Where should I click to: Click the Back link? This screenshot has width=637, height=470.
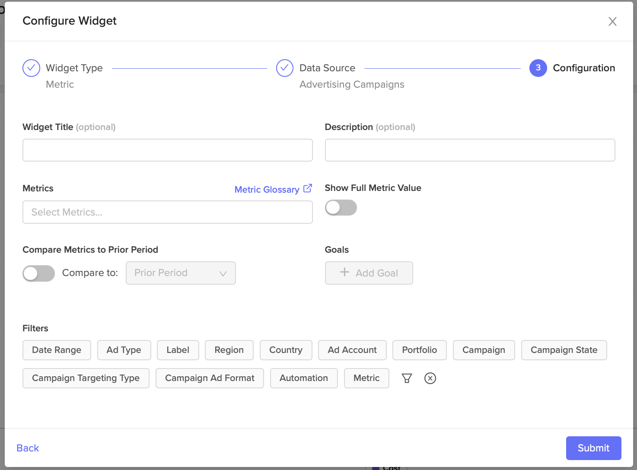click(28, 448)
